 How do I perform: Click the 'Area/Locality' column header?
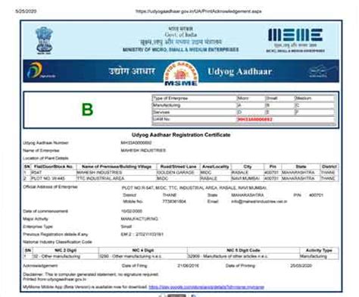(215, 167)
